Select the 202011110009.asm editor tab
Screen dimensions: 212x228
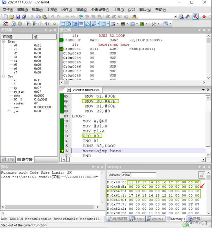tap(83, 90)
